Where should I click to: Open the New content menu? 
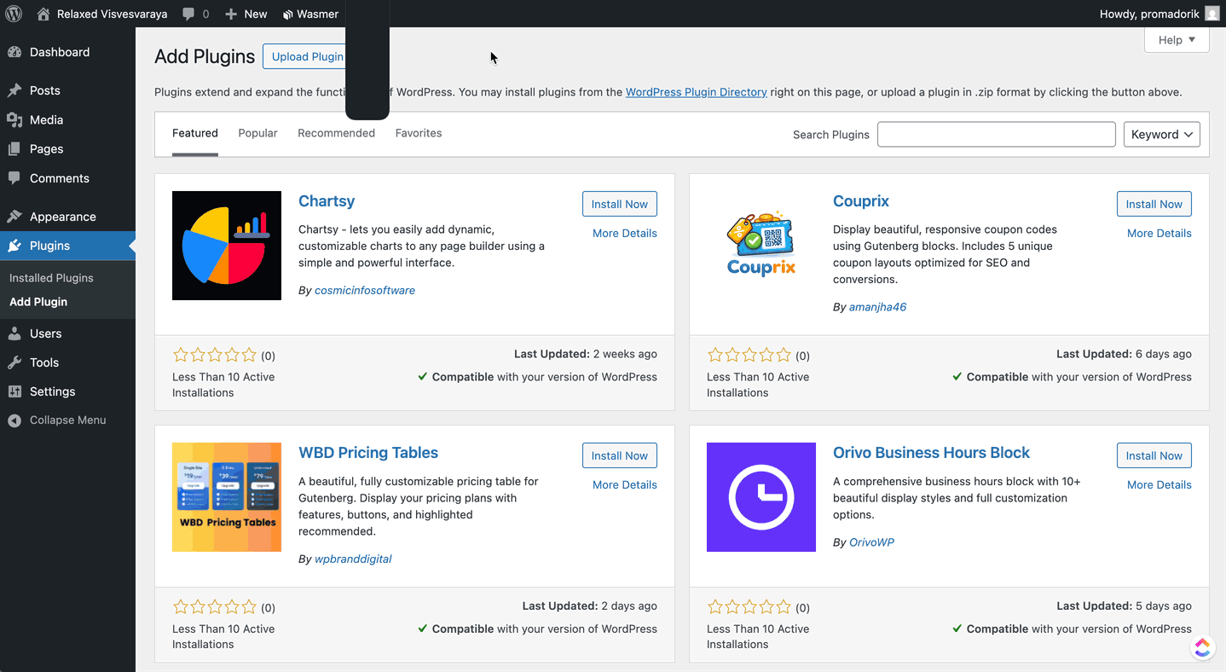[246, 14]
